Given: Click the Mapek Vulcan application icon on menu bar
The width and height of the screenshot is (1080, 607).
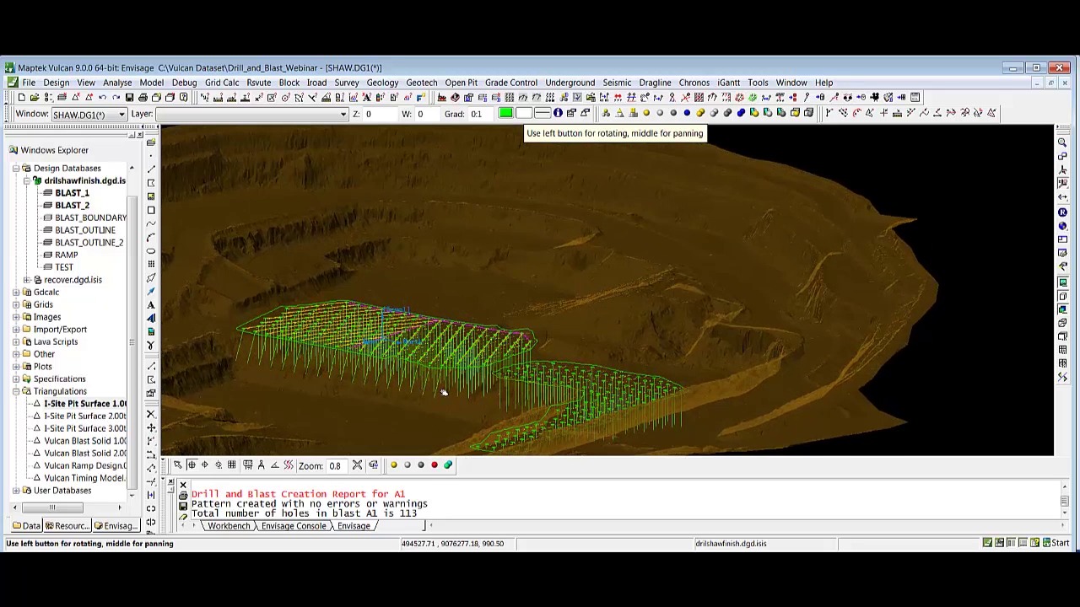Looking at the screenshot, I should click(12, 83).
